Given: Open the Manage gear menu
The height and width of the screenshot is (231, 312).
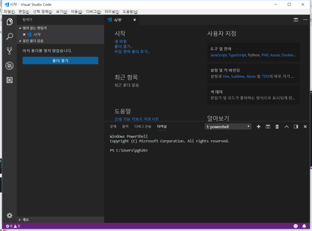Looking at the screenshot, I should 10,216.
